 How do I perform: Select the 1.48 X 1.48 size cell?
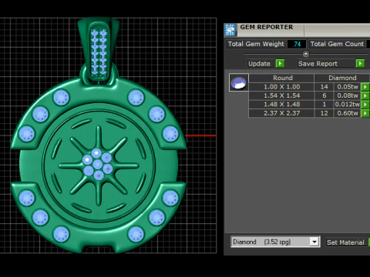pyautogui.click(x=282, y=105)
